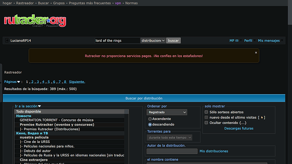Click the vpn menu link
The image size is (292, 164).
click(x=118, y=3)
